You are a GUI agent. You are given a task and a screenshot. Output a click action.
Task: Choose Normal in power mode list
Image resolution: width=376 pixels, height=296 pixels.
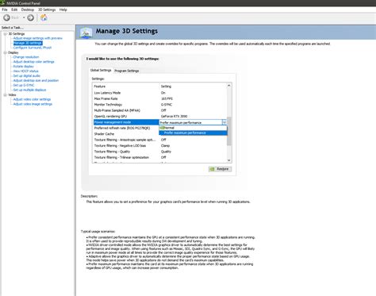[193, 128]
